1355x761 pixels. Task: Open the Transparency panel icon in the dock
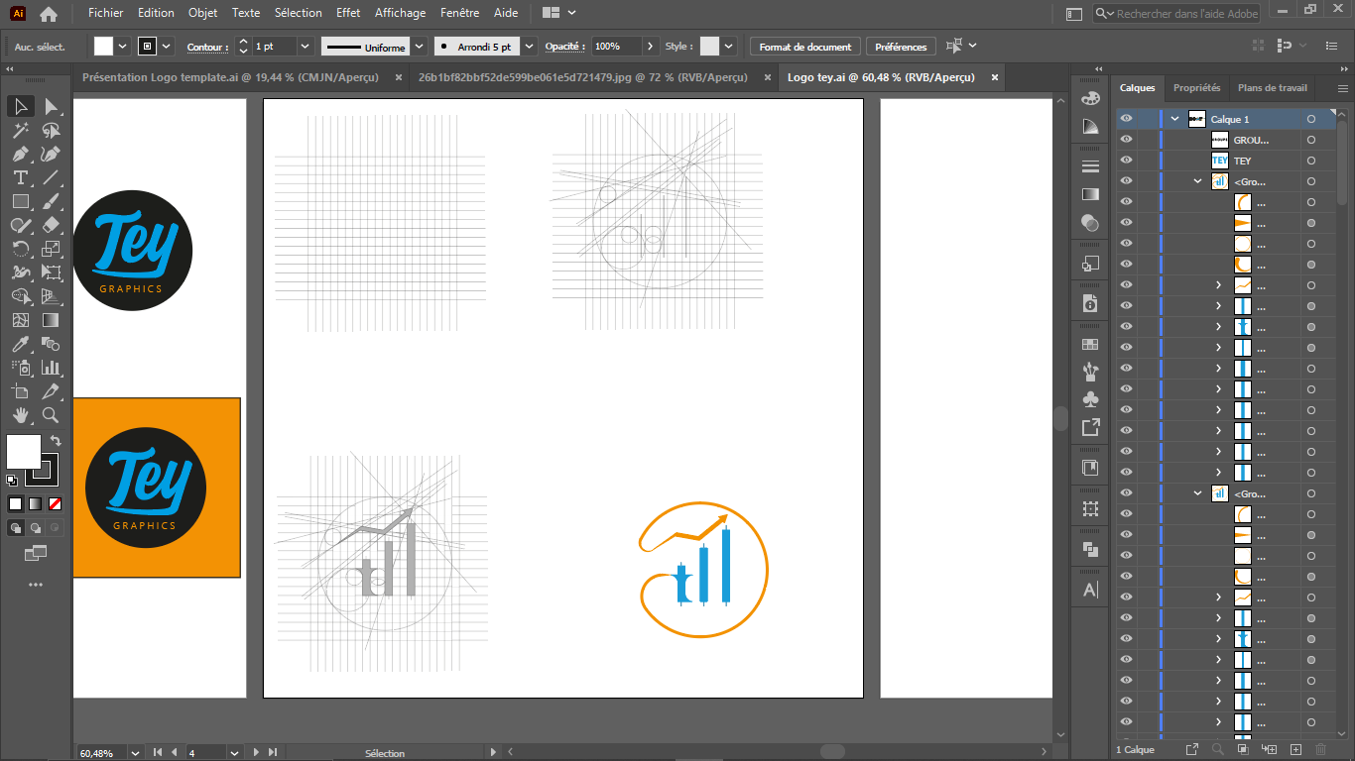pyautogui.click(x=1090, y=224)
